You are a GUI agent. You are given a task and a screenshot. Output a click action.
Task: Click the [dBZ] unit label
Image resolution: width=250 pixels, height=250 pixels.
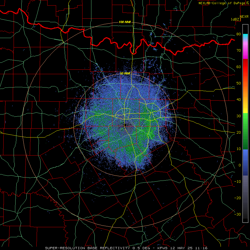pyautogui.click(x=236, y=19)
